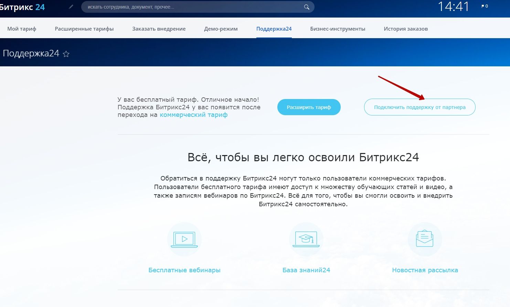This screenshot has height=307, width=510.
Task: Add Поддержка24 page to favorites star
Action: [x=66, y=54]
